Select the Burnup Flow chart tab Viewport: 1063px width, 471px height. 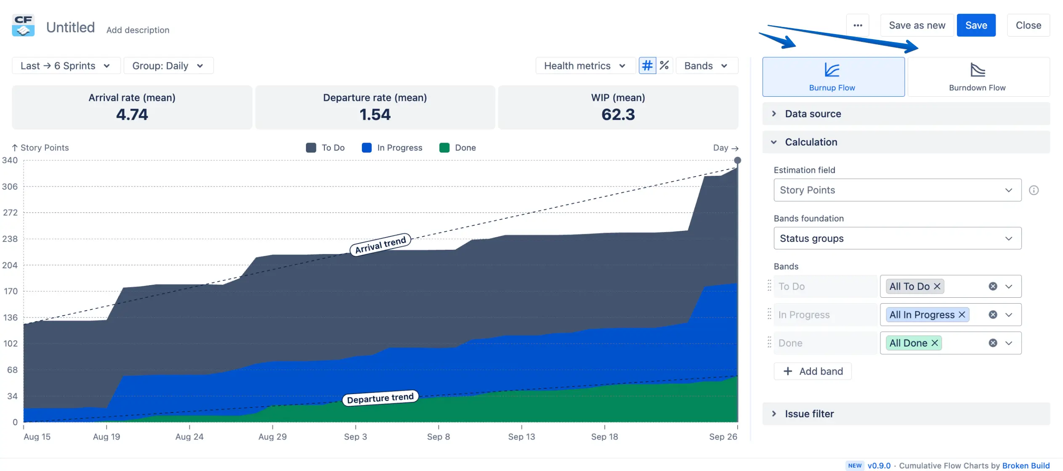pyautogui.click(x=833, y=77)
